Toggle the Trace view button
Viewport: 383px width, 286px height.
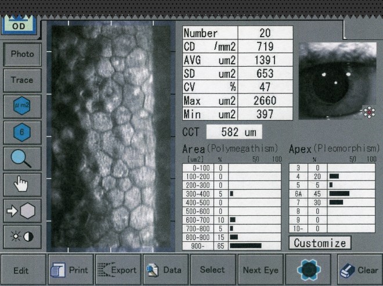tap(22, 80)
